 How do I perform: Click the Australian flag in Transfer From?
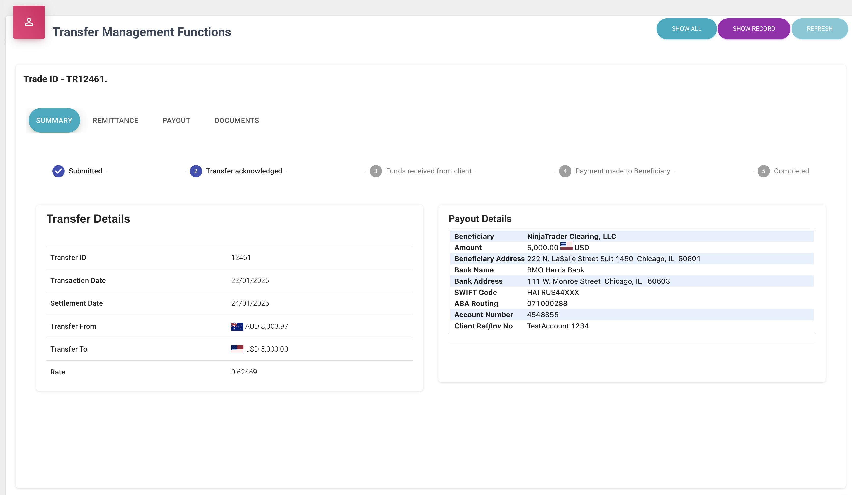point(237,326)
